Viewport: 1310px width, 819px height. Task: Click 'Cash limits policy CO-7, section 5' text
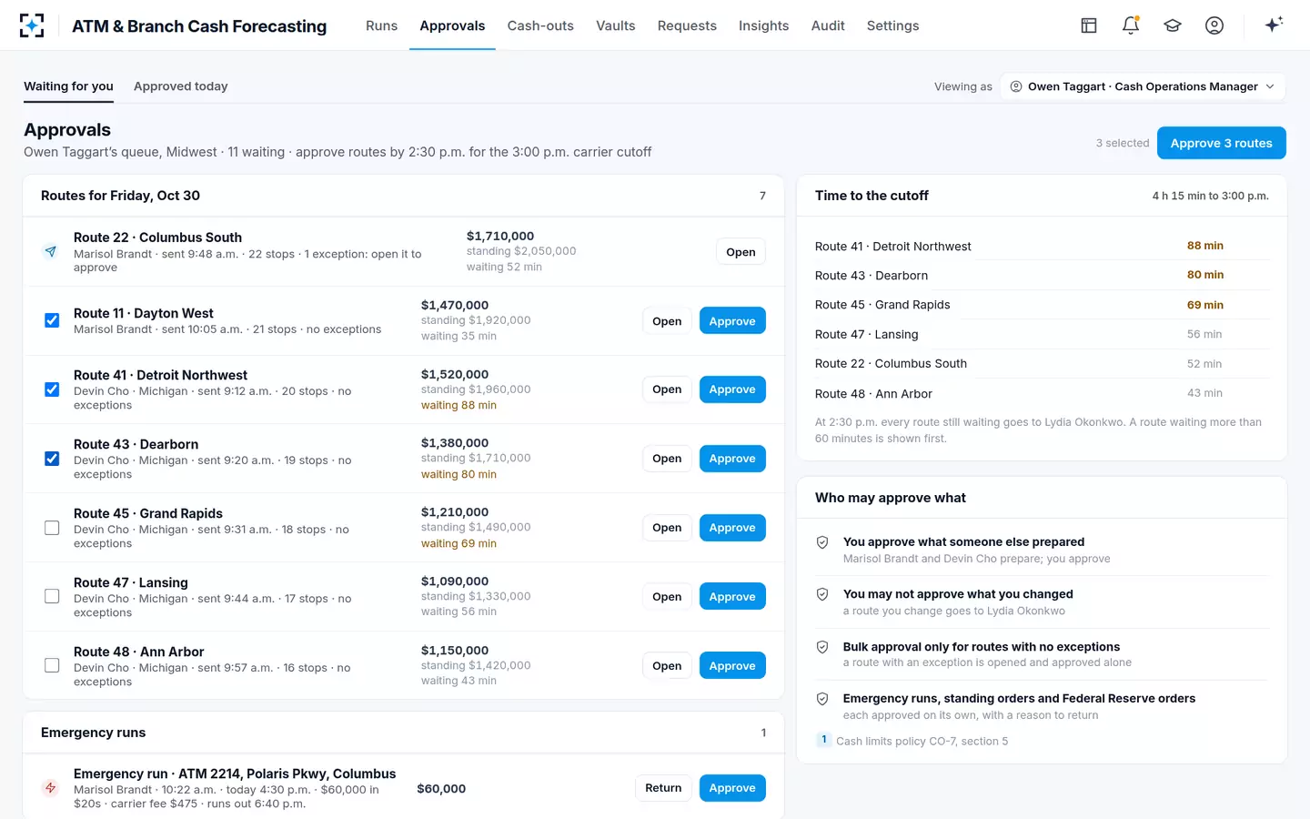coord(922,741)
